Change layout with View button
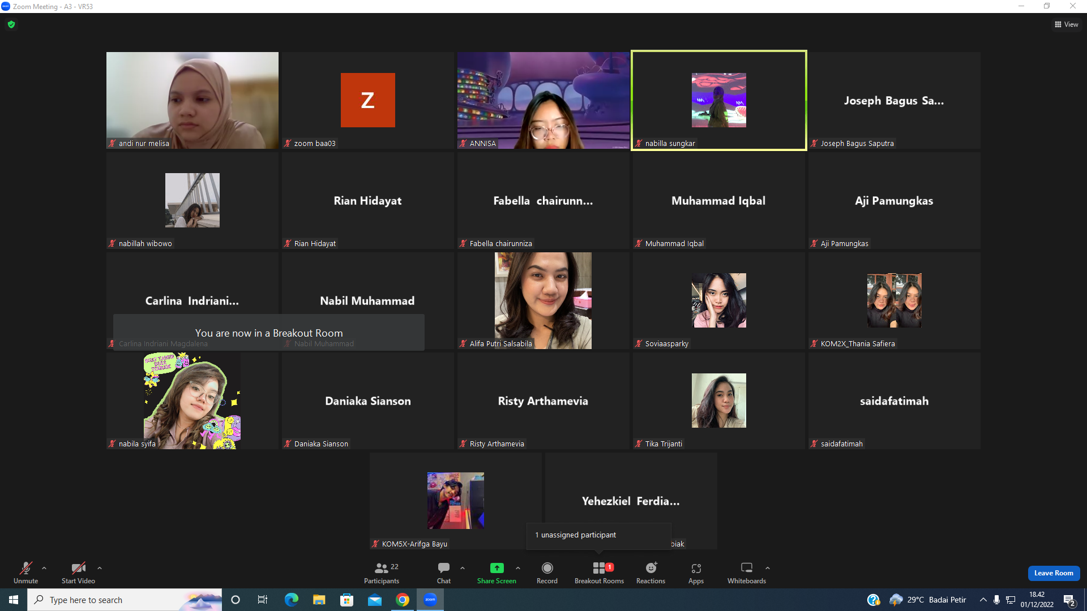1087x611 pixels. pyautogui.click(x=1067, y=24)
